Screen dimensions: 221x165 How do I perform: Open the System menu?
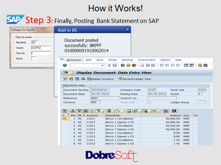(x=165, y=60)
